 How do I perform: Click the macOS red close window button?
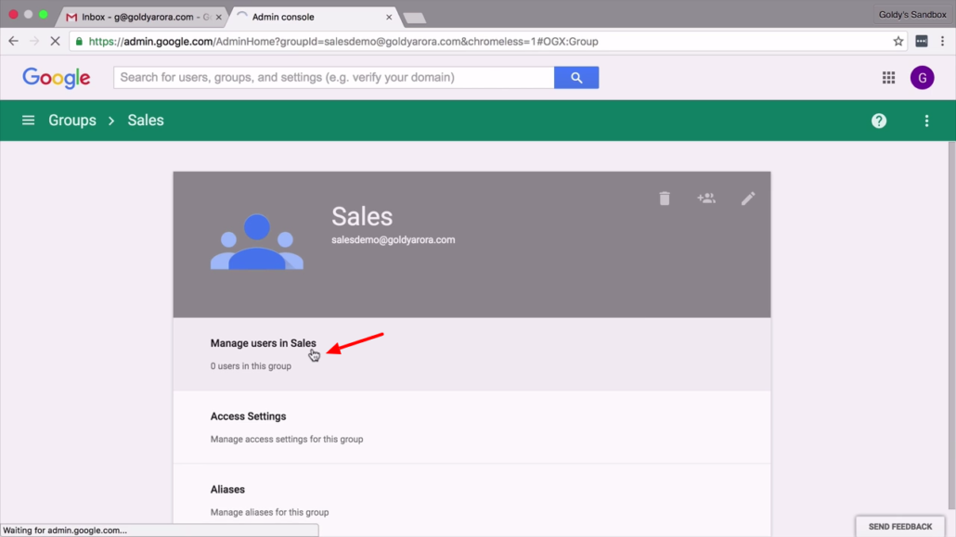click(13, 14)
